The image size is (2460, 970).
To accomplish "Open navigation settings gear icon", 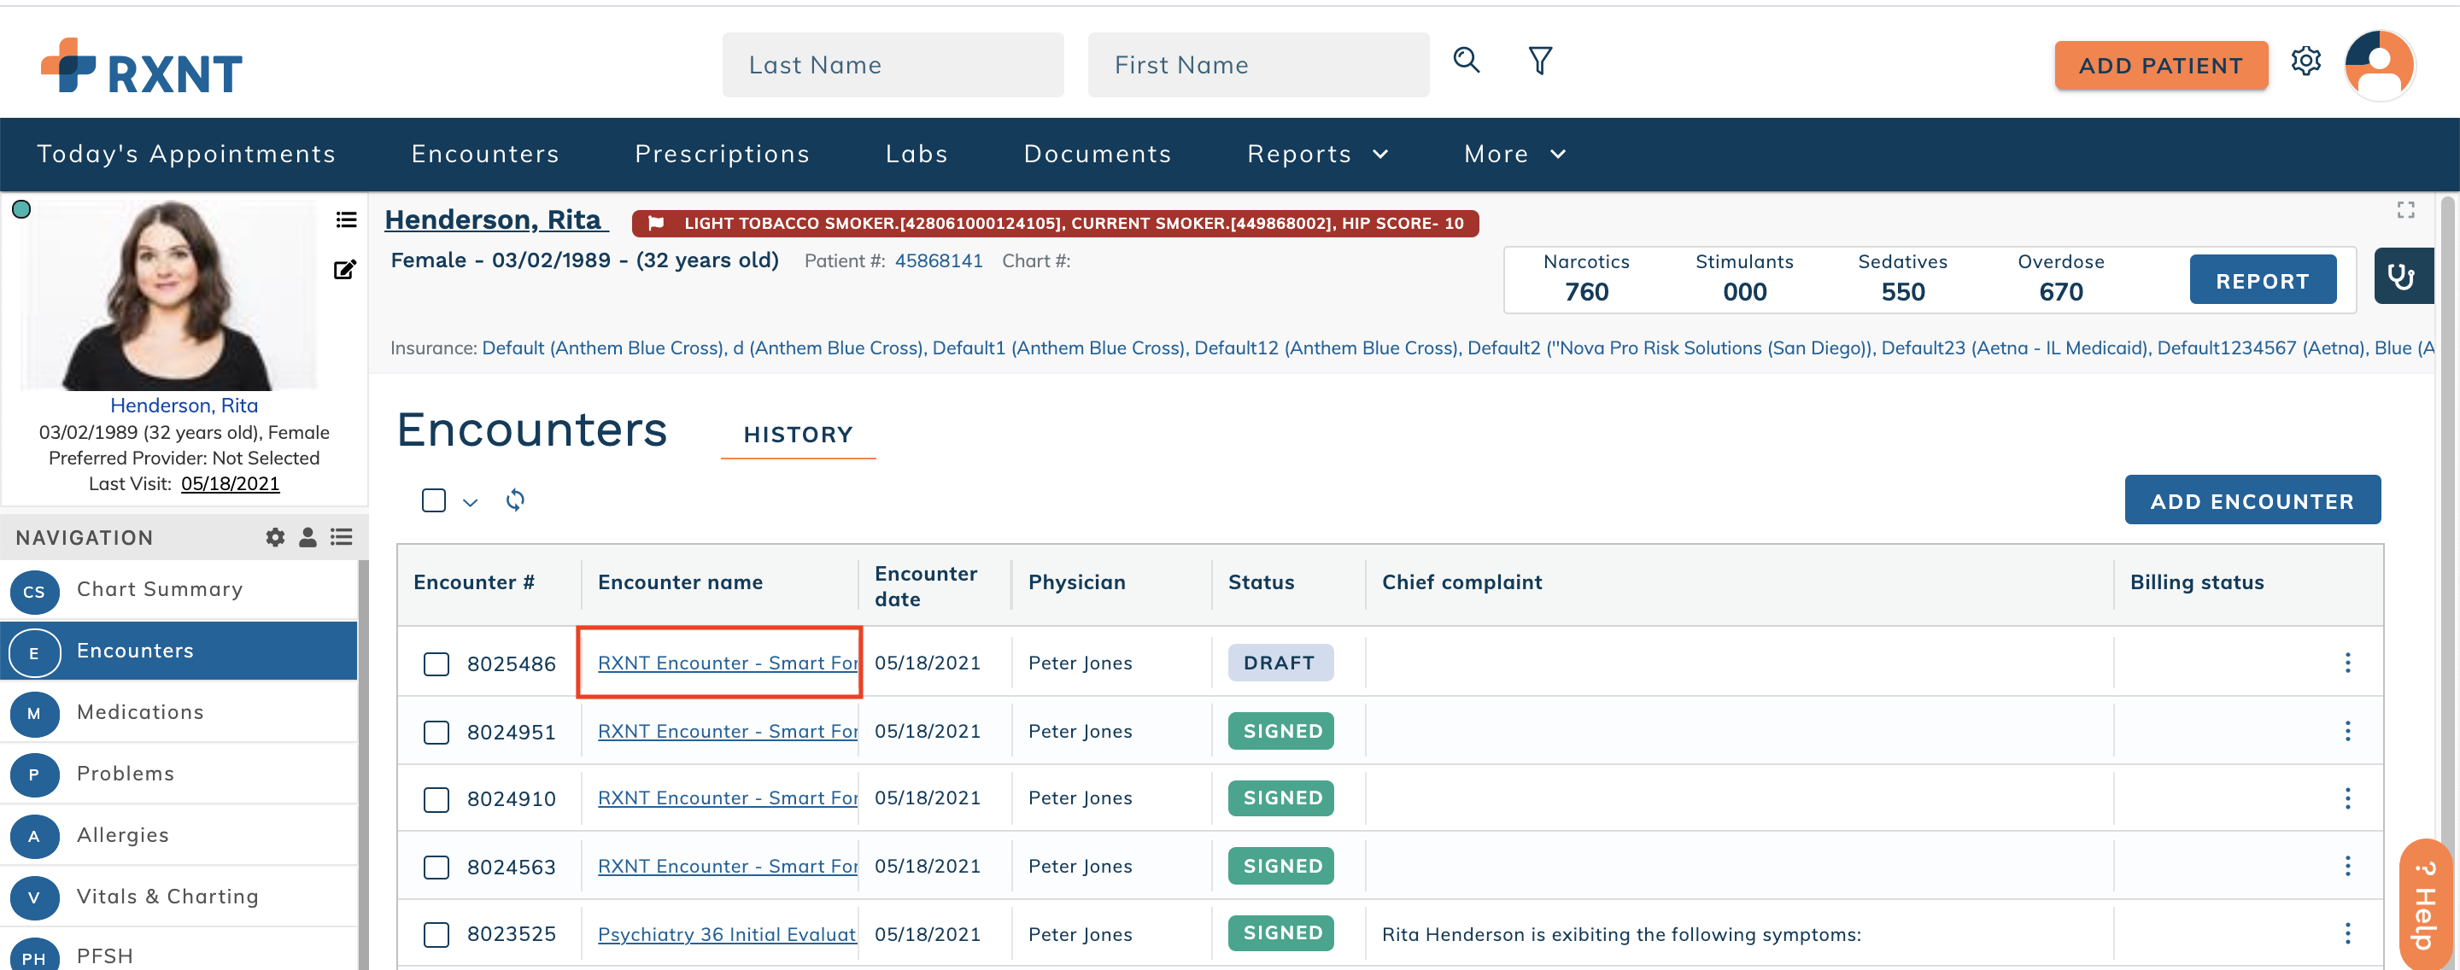I will coord(275,537).
